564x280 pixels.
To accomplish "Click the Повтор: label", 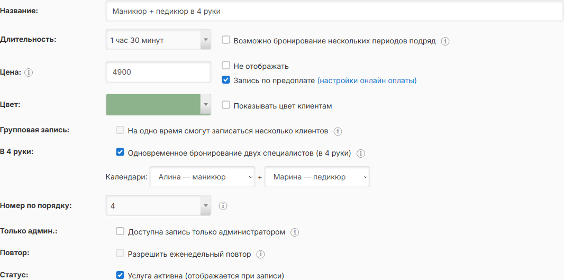I will (15, 252).
